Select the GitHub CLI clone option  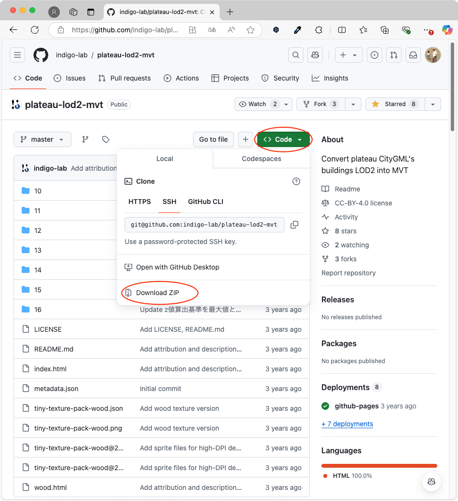[x=206, y=202]
